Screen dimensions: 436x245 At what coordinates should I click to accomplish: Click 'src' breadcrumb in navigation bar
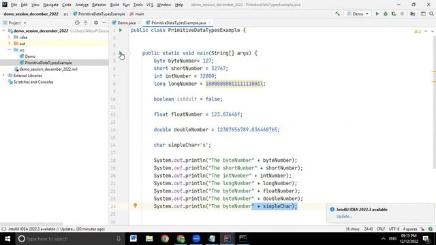click(x=66, y=14)
